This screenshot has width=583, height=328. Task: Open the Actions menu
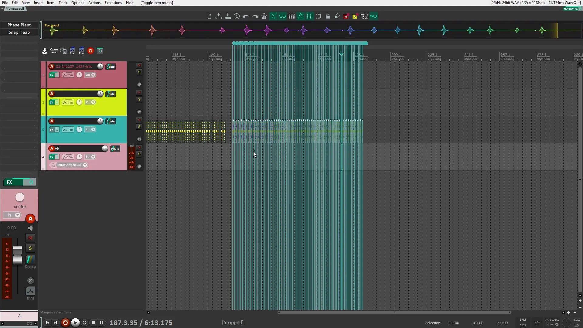point(94,3)
